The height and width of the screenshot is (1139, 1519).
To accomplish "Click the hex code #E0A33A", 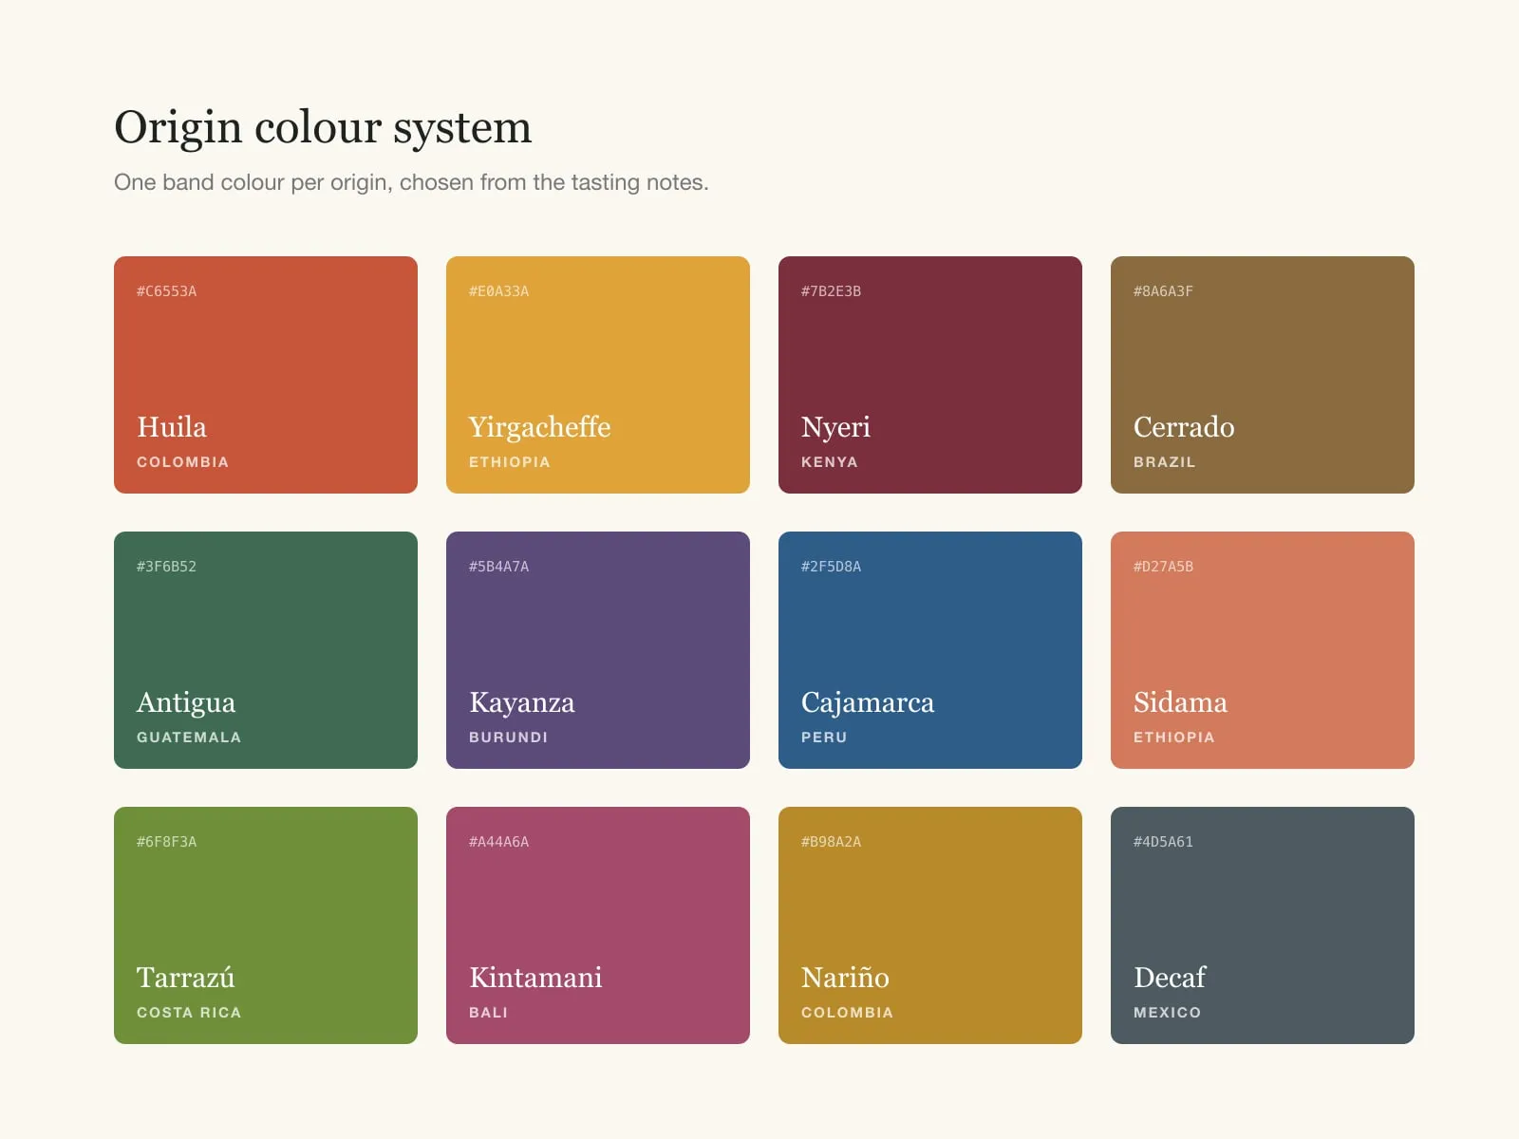I will (x=499, y=291).
